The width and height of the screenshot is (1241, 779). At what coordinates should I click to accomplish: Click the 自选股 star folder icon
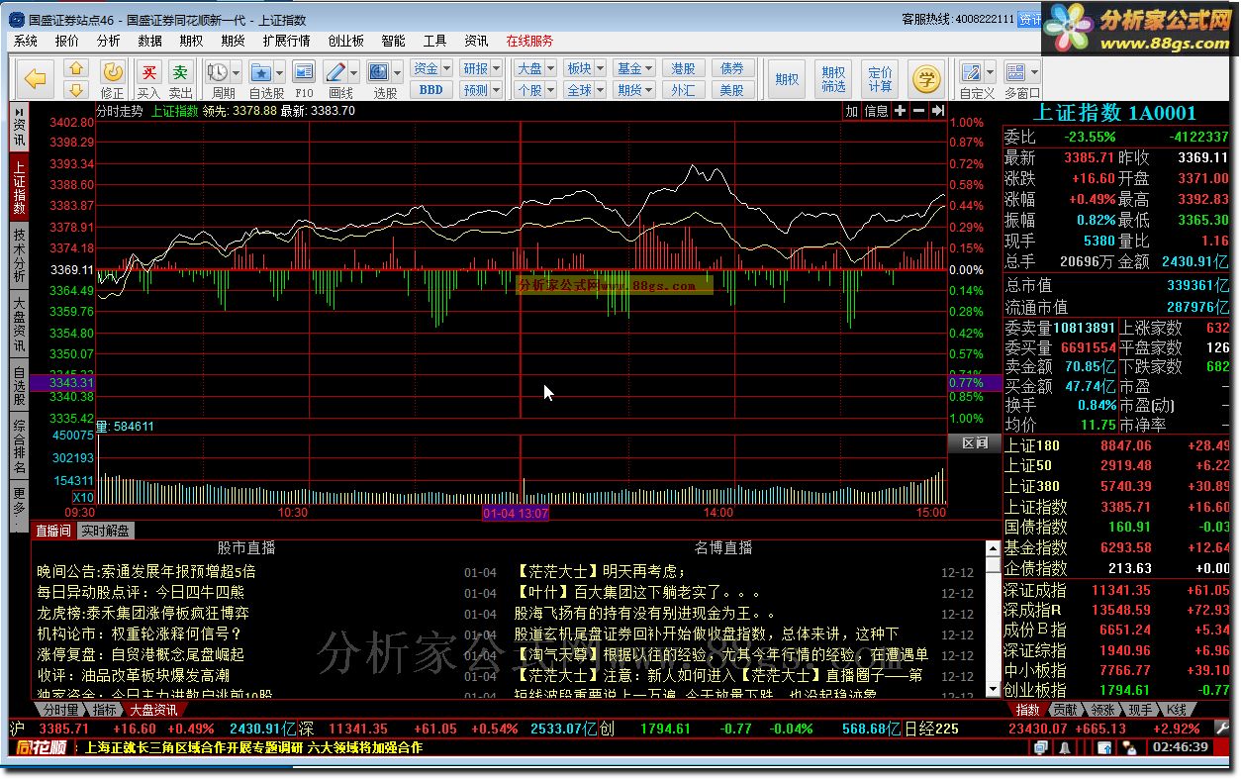pos(260,72)
